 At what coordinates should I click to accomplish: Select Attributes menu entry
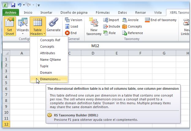[x=49, y=53]
